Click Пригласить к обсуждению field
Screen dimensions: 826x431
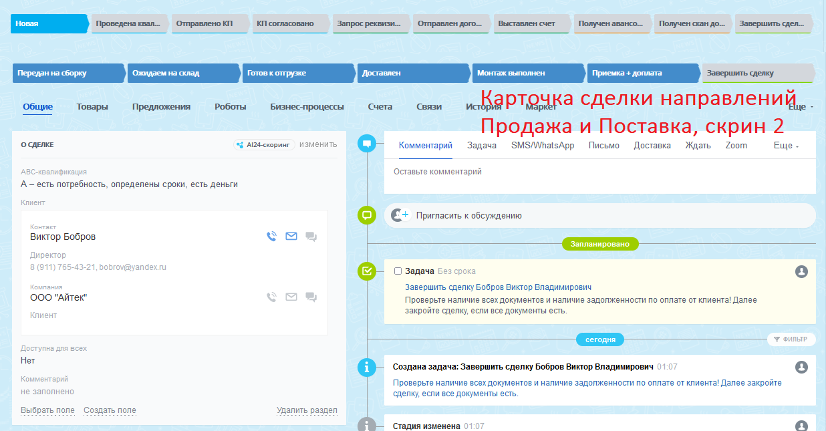click(599, 216)
